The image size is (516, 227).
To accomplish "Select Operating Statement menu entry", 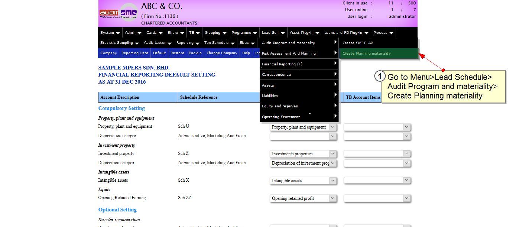I will click(x=299, y=117).
